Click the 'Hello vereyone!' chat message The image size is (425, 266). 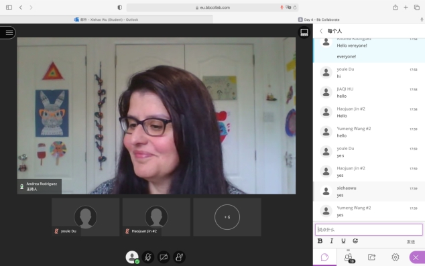click(x=352, y=46)
